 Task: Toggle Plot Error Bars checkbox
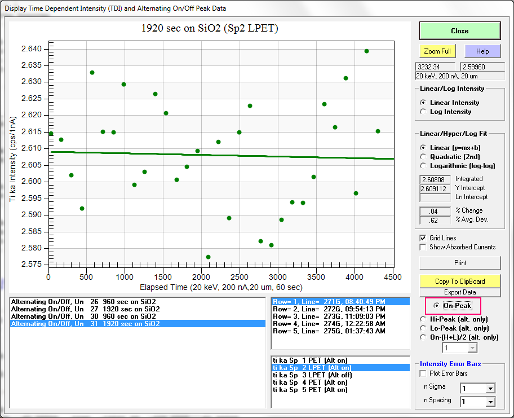[423, 373]
